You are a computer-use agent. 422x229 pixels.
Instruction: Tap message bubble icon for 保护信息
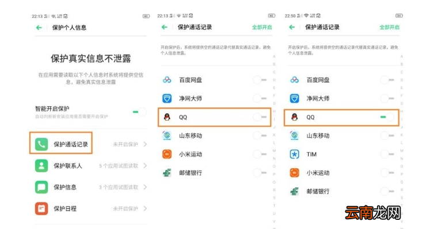(41, 187)
